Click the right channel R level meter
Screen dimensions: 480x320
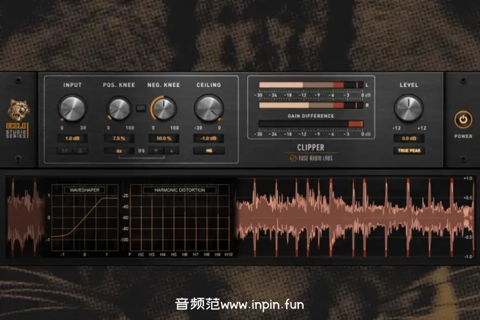click(311, 106)
